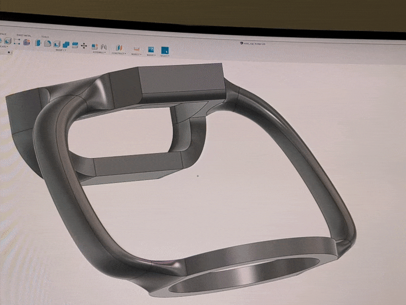
Task: Select the four-arrow Move/Copy icon
Action: click(x=84, y=46)
